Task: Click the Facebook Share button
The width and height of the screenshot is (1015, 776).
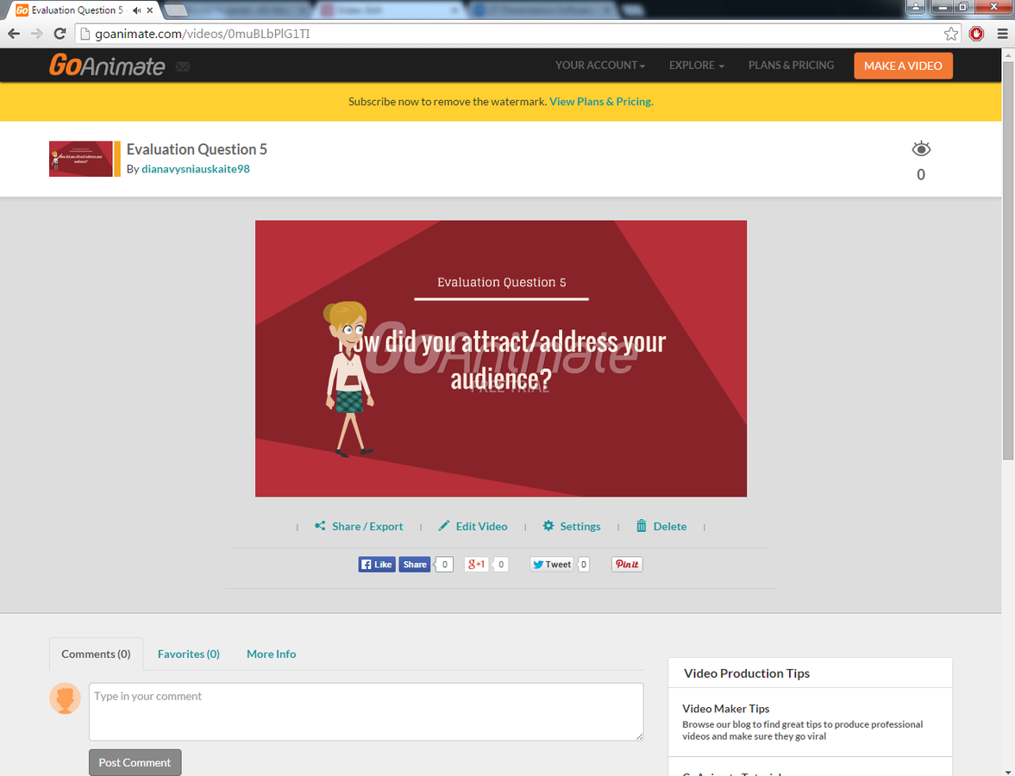Action: tap(414, 565)
